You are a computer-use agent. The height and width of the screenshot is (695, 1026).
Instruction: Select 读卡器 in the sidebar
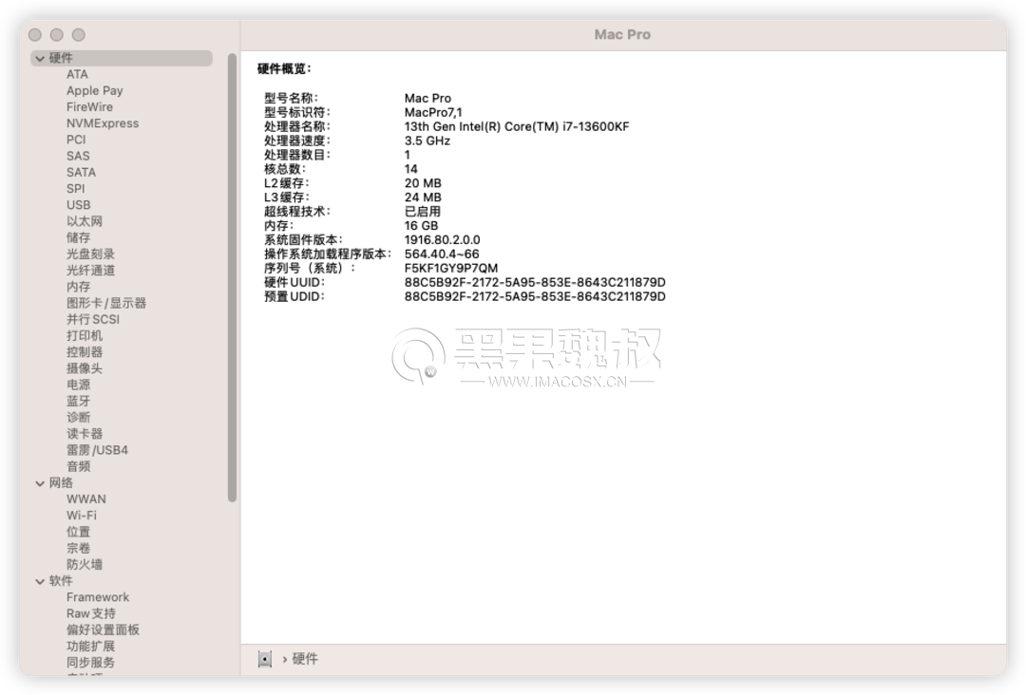pyautogui.click(x=85, y=434)
